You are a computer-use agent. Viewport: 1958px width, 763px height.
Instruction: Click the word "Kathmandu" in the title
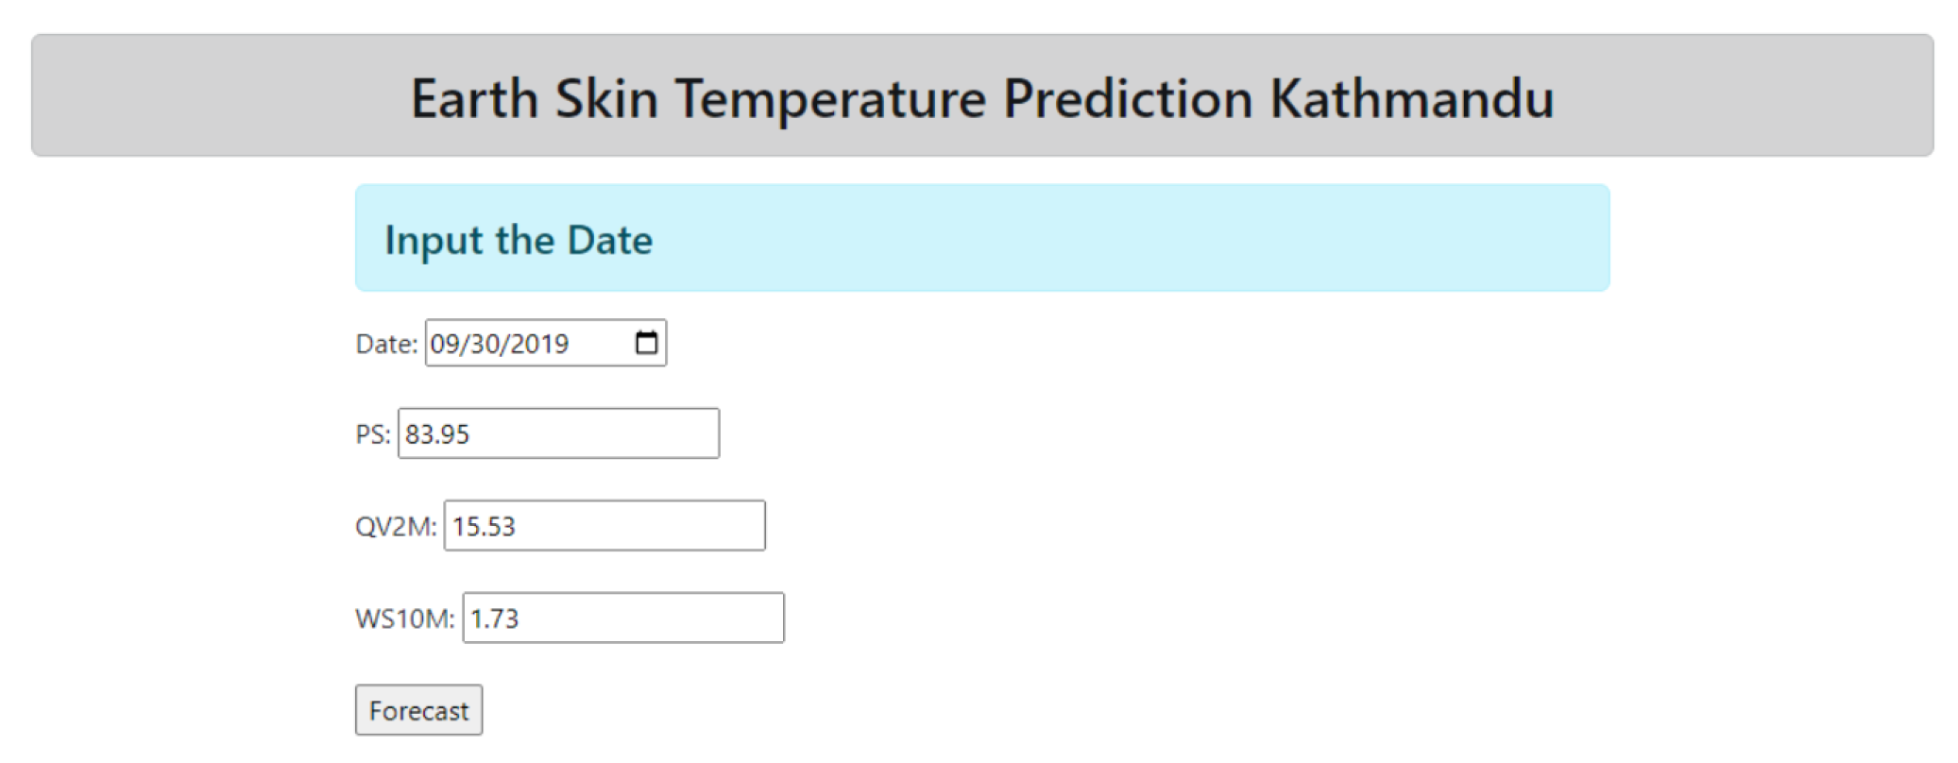pos(1411,98)
